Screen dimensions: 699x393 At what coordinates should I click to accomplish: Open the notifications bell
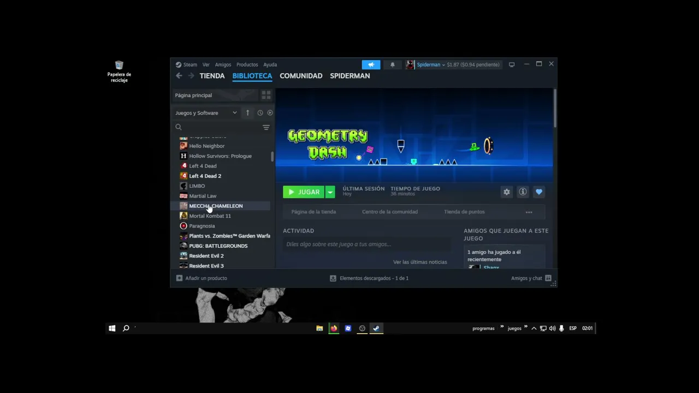click(x=392, y=64)
